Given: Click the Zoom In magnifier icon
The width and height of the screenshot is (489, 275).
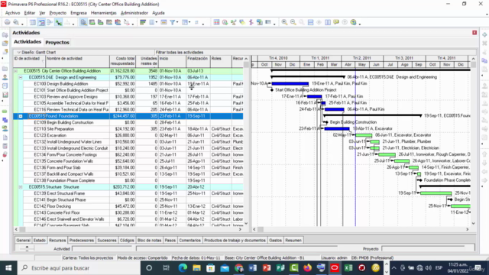Looking at the screenshot, I should pos(284,22).
